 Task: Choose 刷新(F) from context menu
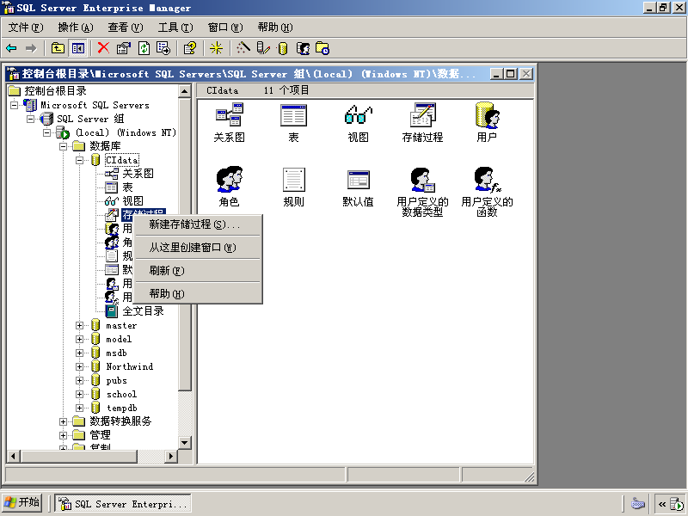coord(198,270)
